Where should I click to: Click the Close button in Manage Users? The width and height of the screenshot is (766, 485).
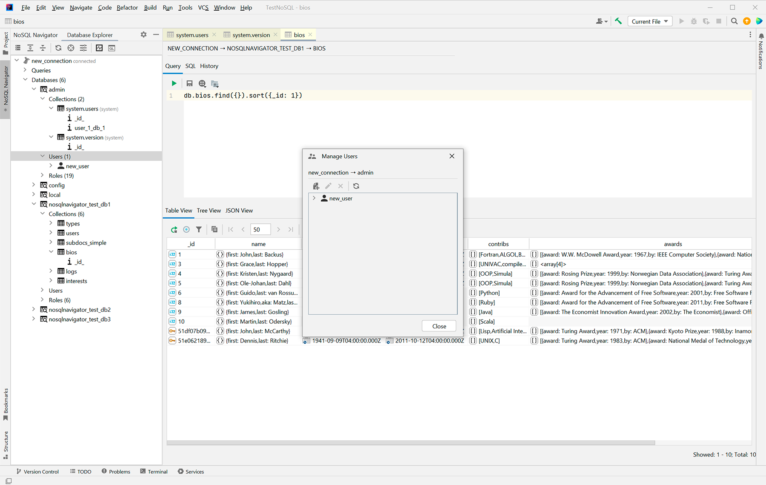tap(439, 326)
